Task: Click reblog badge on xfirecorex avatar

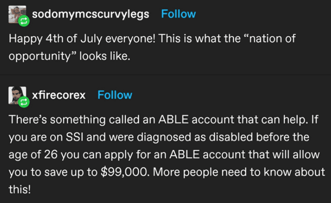Action: coord(24,102)
